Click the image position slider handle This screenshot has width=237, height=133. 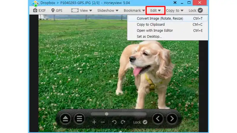[x=107, y=114]
